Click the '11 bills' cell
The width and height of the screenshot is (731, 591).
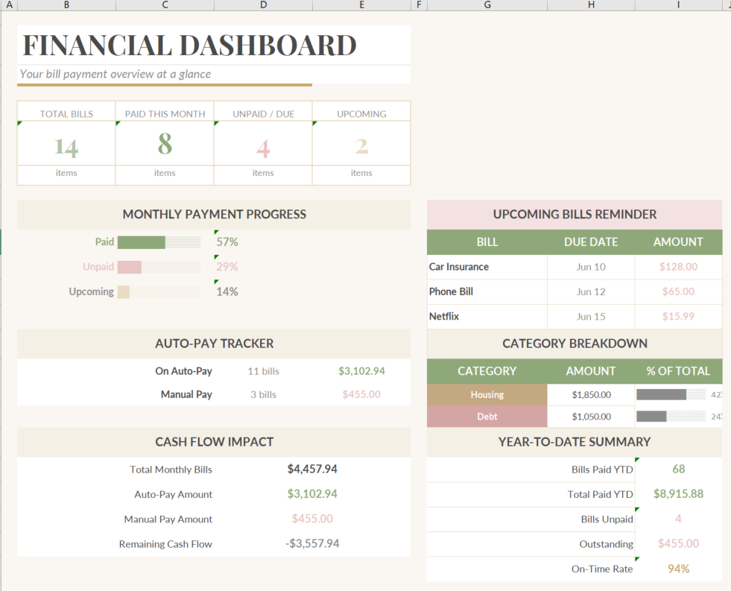point(263,371)
